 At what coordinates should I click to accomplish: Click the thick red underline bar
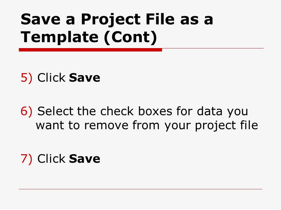point(90,50)
